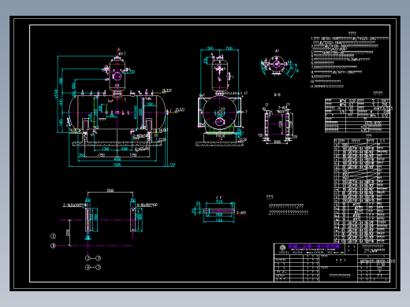
Task: Select the design parameters table at right
Action: (x=357, y=115)
